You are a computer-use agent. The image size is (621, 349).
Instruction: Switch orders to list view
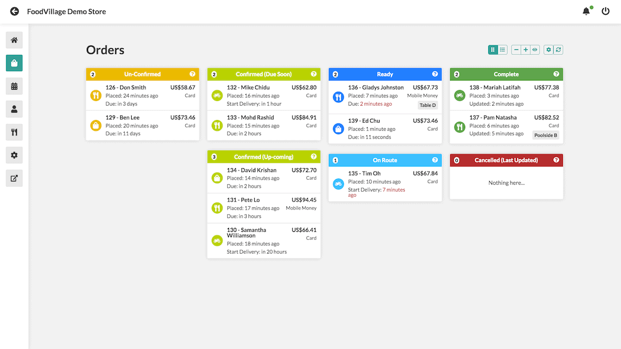501,50
